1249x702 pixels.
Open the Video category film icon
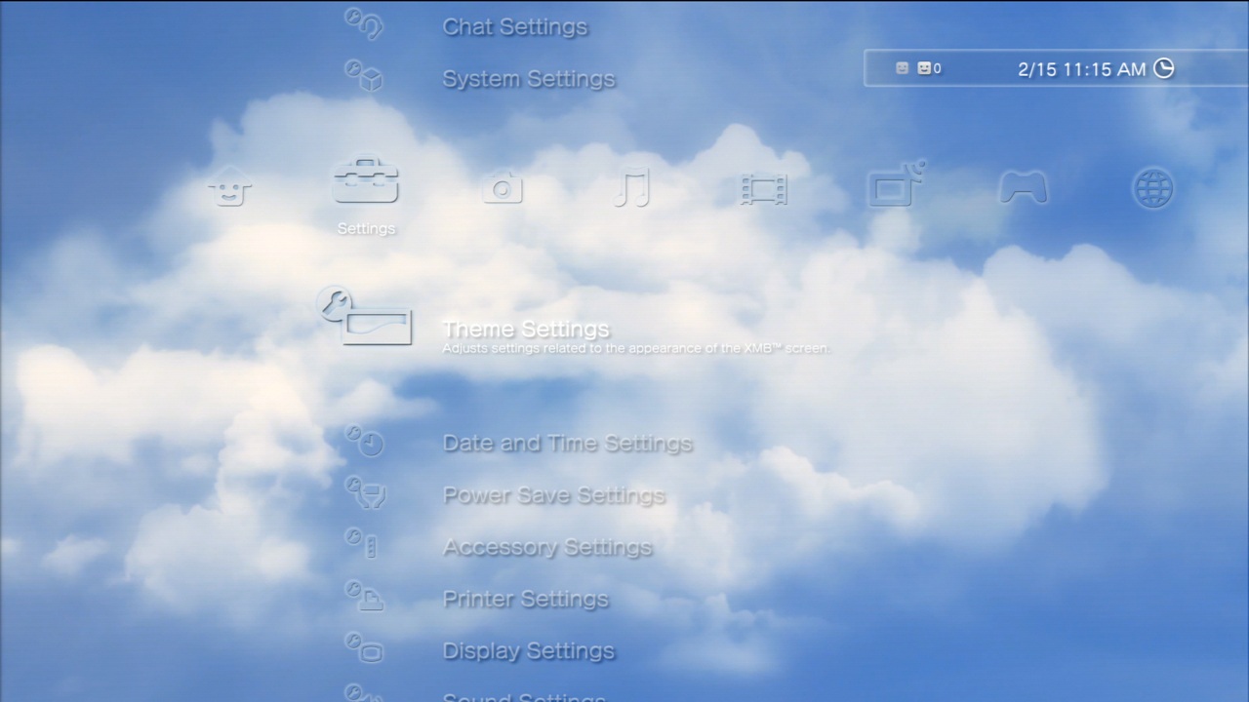click(x=763, y=187)
